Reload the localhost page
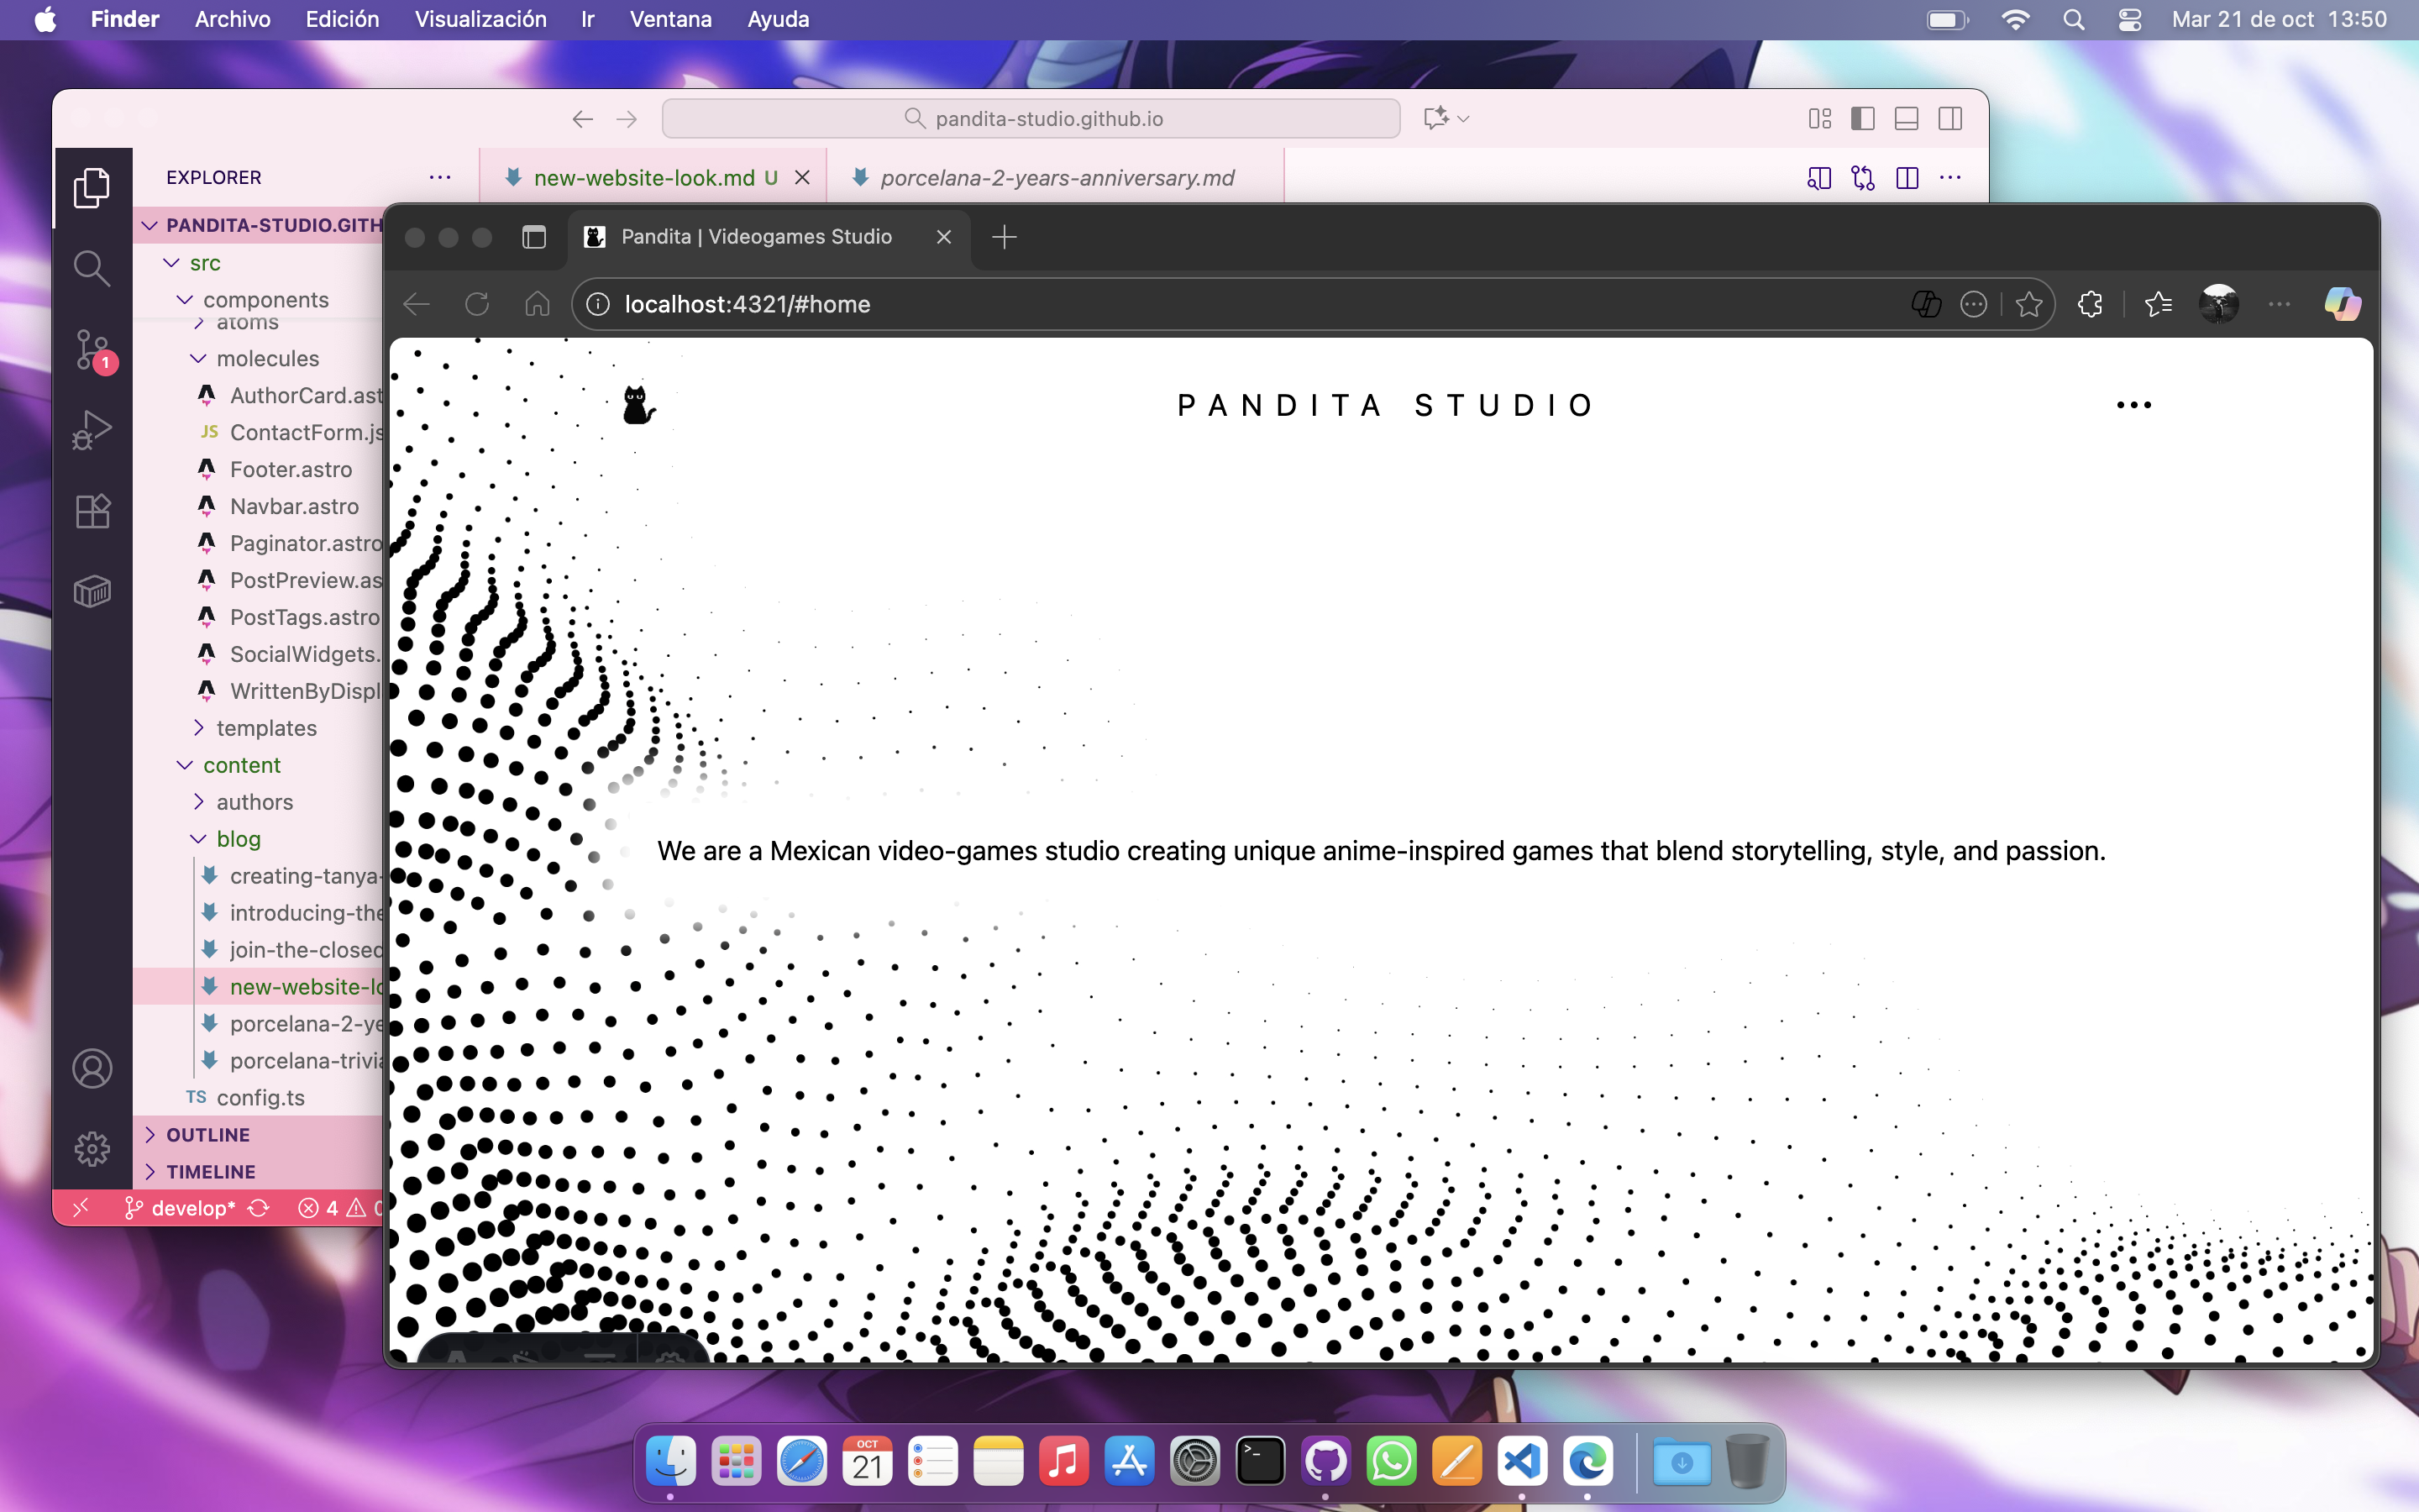2419x1512 pixels. 477,304
